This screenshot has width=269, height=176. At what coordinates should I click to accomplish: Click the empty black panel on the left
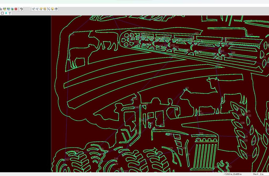[x=25, y=92]
